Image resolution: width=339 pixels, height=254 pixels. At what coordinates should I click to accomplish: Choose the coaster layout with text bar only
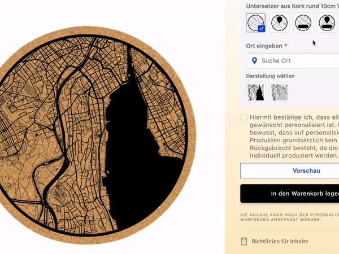pyautogui.click(x=303, y=23)
